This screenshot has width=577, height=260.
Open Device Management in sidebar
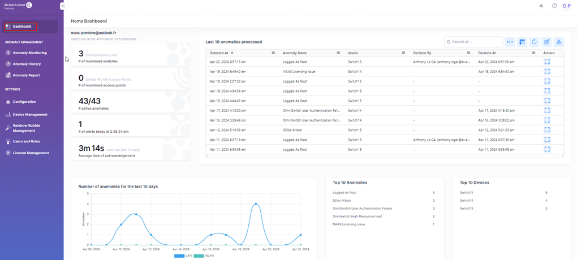pyautogui.click(x=30, y=114)
